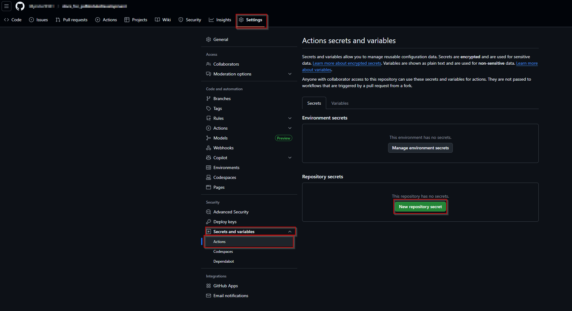Click Manage environment secrets

420,148
